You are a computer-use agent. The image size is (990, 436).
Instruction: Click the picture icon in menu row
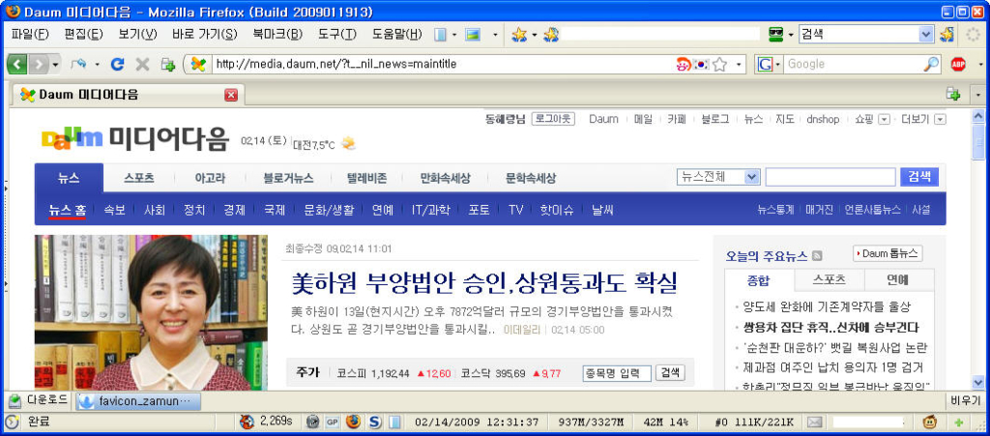coord(472,35)
